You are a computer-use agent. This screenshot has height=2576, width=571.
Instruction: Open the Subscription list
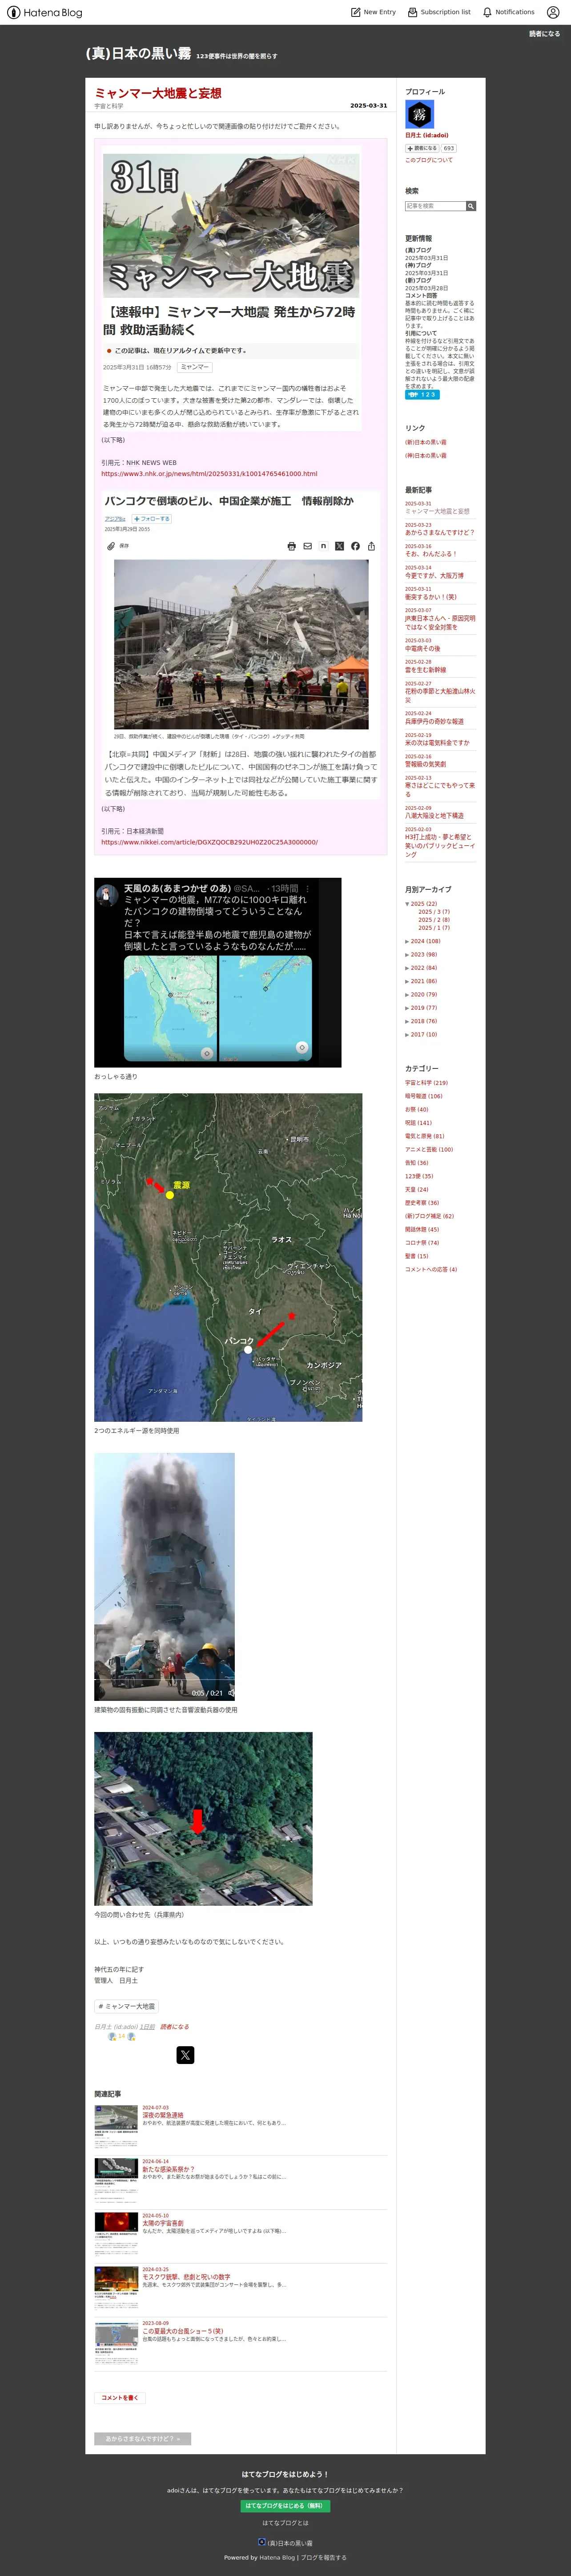pyautogui.click(x=439, y=12)
